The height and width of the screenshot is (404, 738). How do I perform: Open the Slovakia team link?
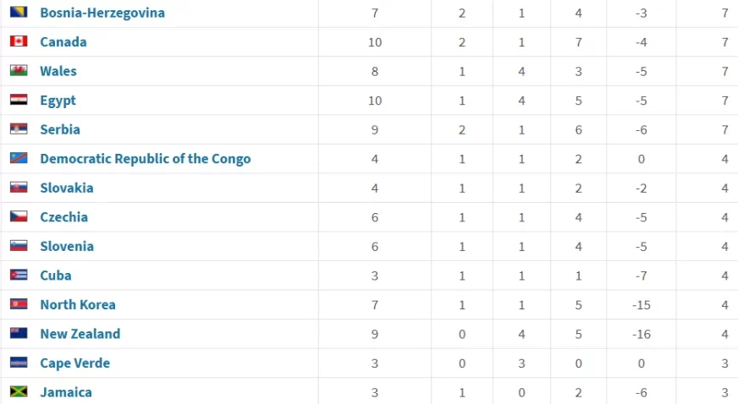click(66, 188)
